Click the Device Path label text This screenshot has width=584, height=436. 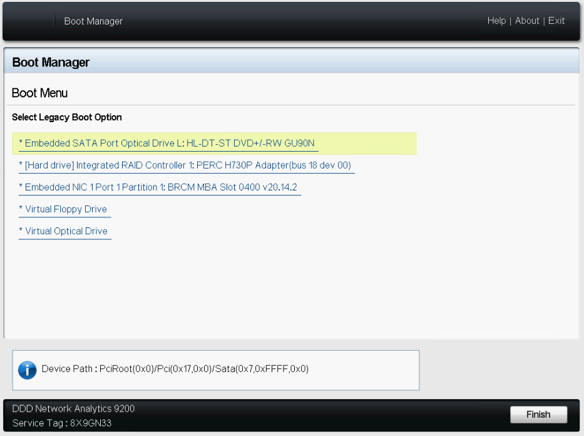pos(68,369)
